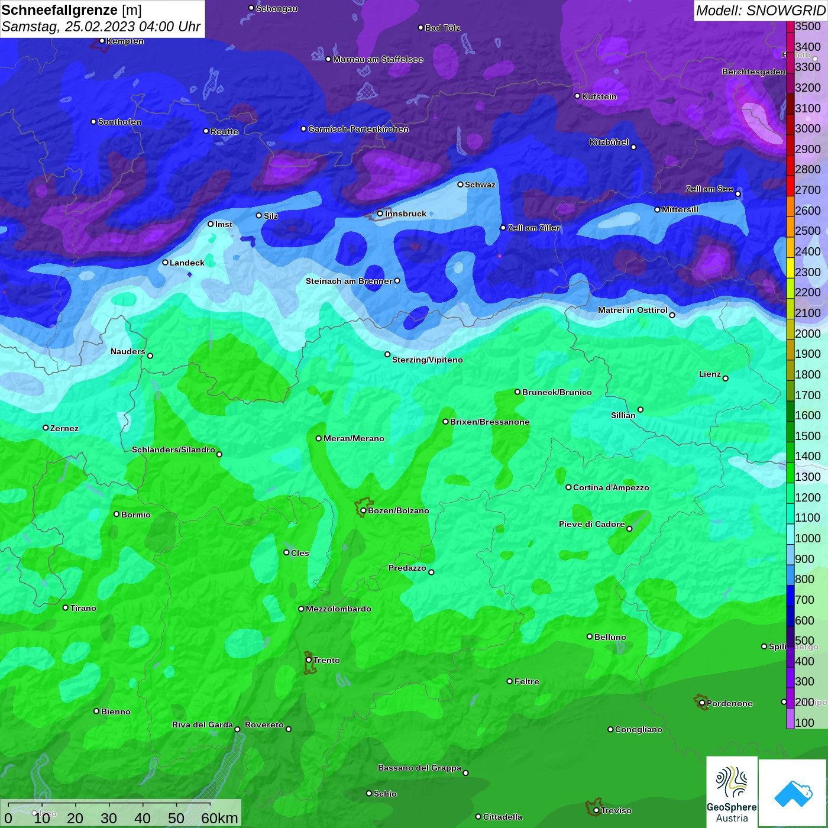Click the Reutte label
The image size is (828, 828).
click(x=224, y=131)
